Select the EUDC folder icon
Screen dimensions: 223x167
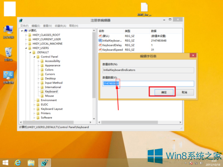tap(38, 104)
